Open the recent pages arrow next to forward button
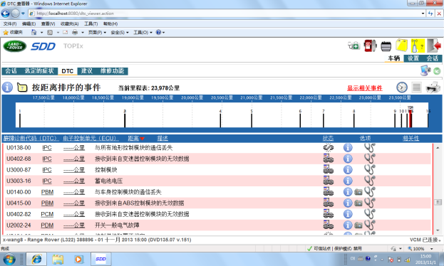Viewport: 444px width, 266px height. (x=23, y=14)
